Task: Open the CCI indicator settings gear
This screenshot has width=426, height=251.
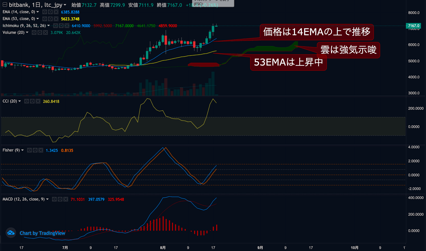Action: [32, 101]
